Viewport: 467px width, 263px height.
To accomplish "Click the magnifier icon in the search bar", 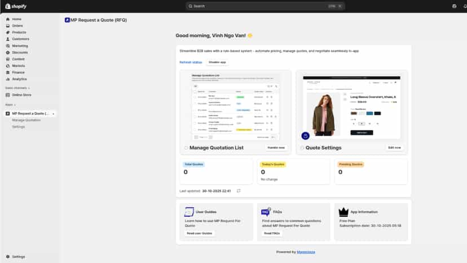I will click(190, 6).
